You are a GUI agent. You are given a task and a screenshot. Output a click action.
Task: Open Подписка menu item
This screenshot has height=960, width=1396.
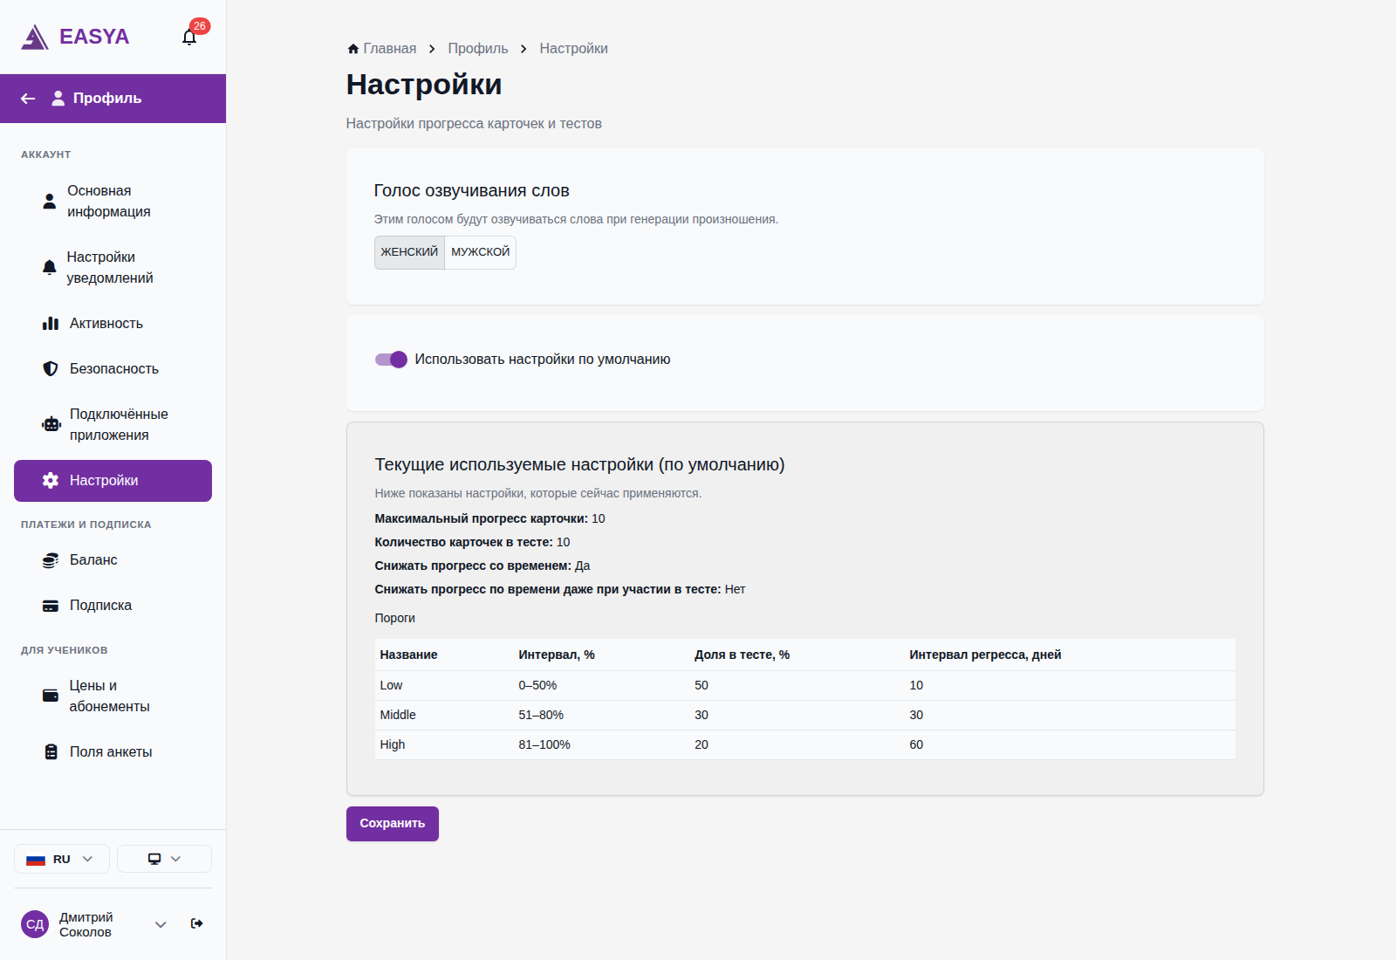(x=113, y=606)
